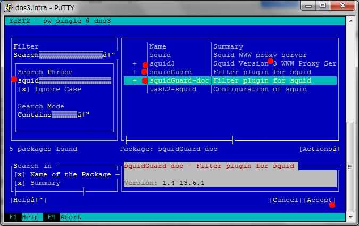Click the F1 Help function key label
The width and height of the screenshot is (359, 226).
24,217
